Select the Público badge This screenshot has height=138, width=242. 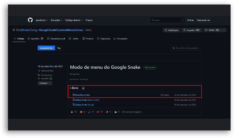point(88,30)
